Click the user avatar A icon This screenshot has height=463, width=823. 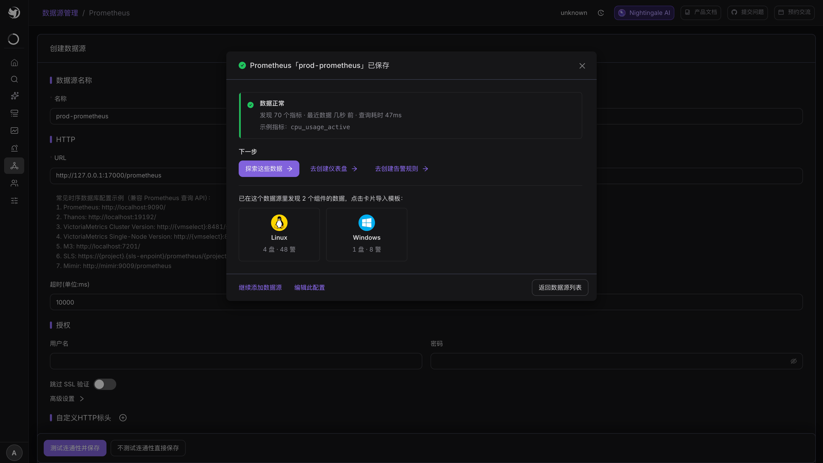pos(14,453)
